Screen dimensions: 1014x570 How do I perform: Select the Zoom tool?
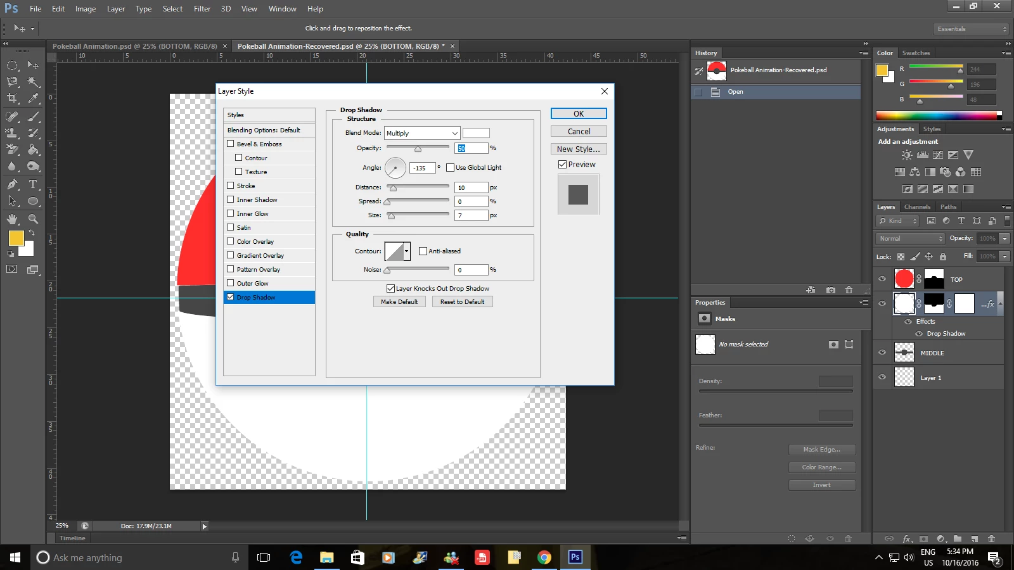[x=33, y=219]
